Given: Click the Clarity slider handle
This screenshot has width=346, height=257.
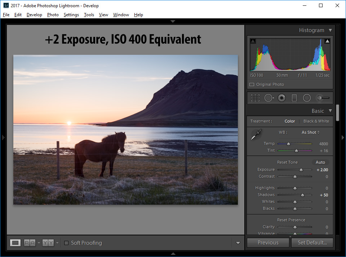Looking at the screenshot, I should [295, 227].
